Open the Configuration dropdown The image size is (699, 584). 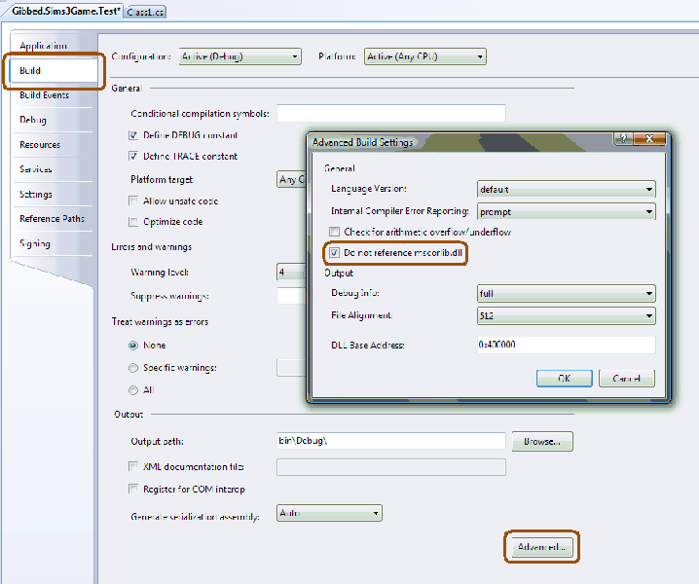pyautogui.click(x=239, y=56)
